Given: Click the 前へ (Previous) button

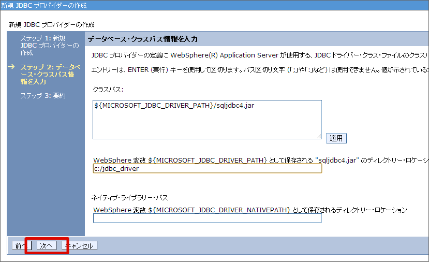Looking at the screenshot, I should coord(21,245).
